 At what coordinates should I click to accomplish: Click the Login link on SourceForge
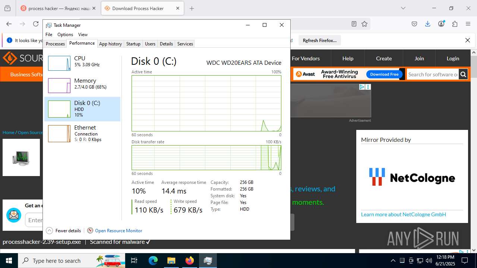click(x=453, y=58)
